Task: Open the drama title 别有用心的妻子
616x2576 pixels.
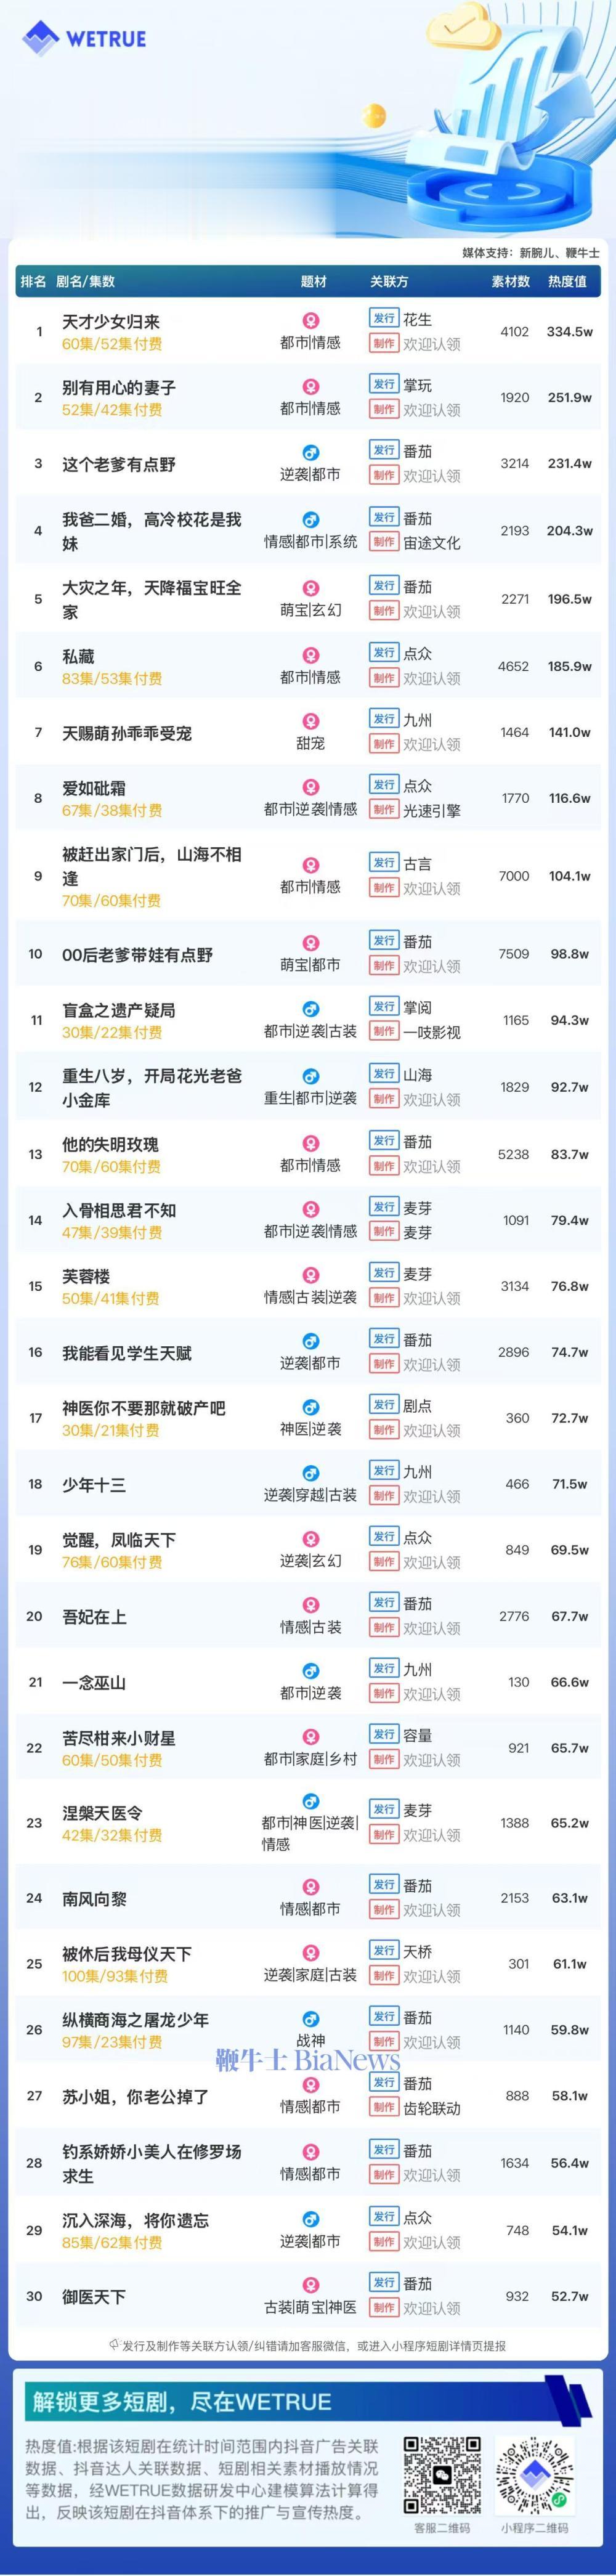Action: 119,387
